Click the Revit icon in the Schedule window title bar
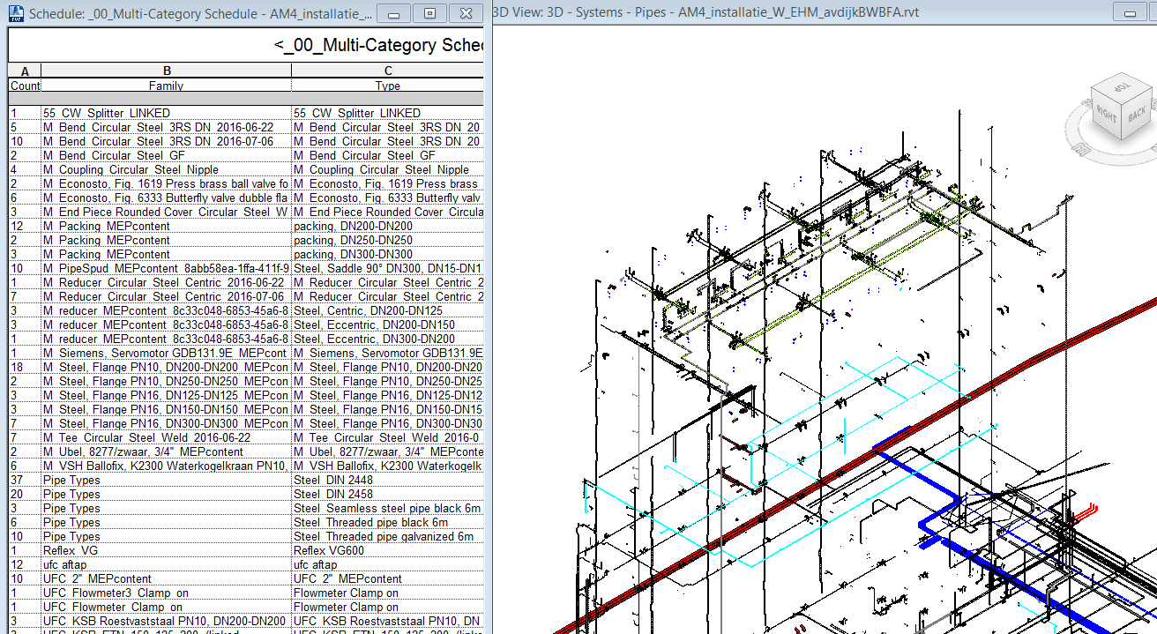 [x=16, y=13]
